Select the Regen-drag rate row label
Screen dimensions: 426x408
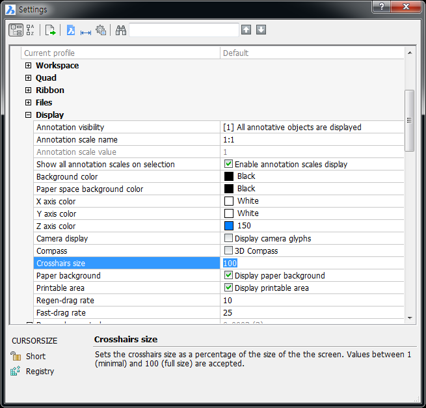(65, 301)
